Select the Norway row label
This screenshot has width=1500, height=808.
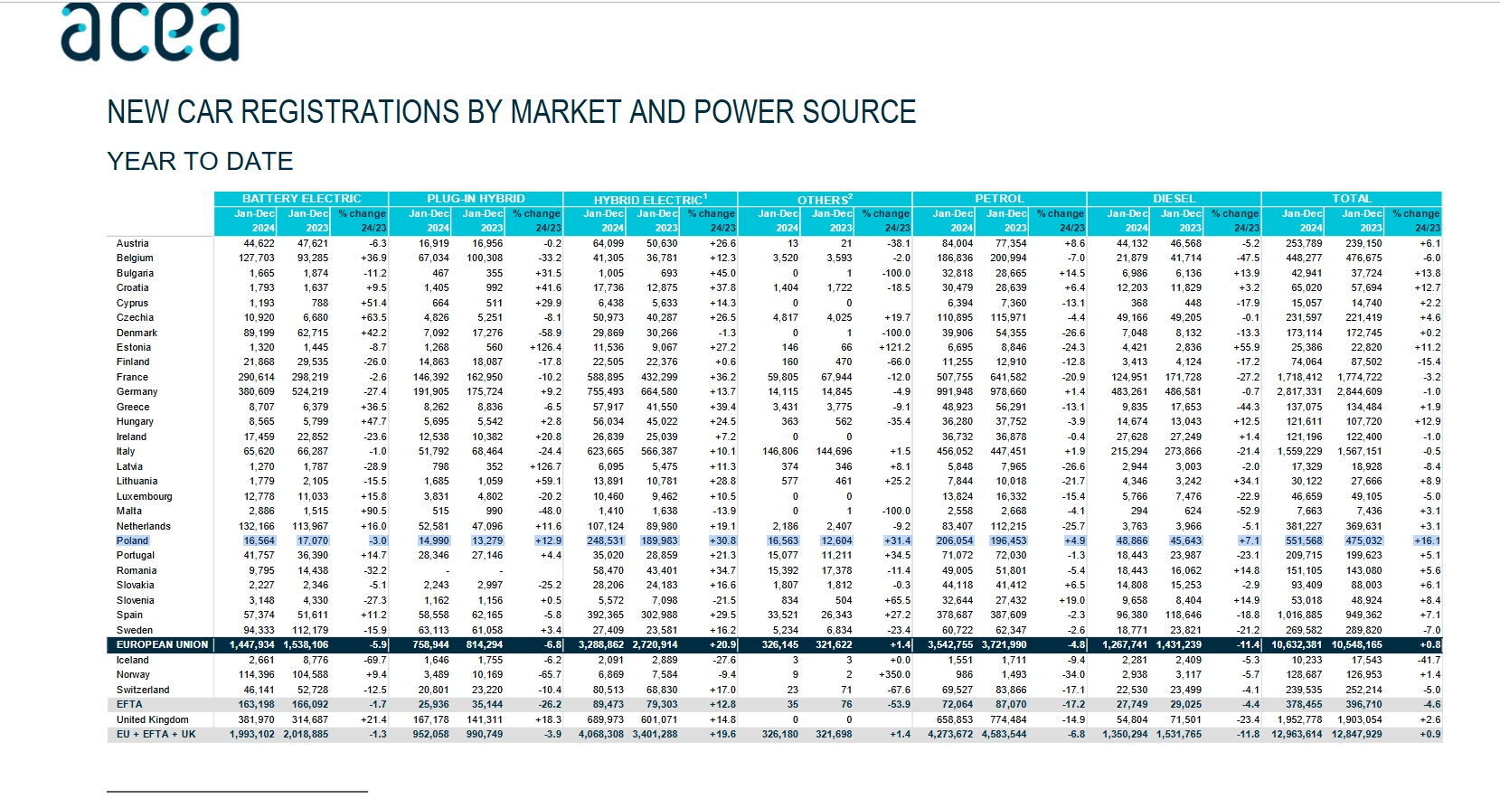pos(133,674)
